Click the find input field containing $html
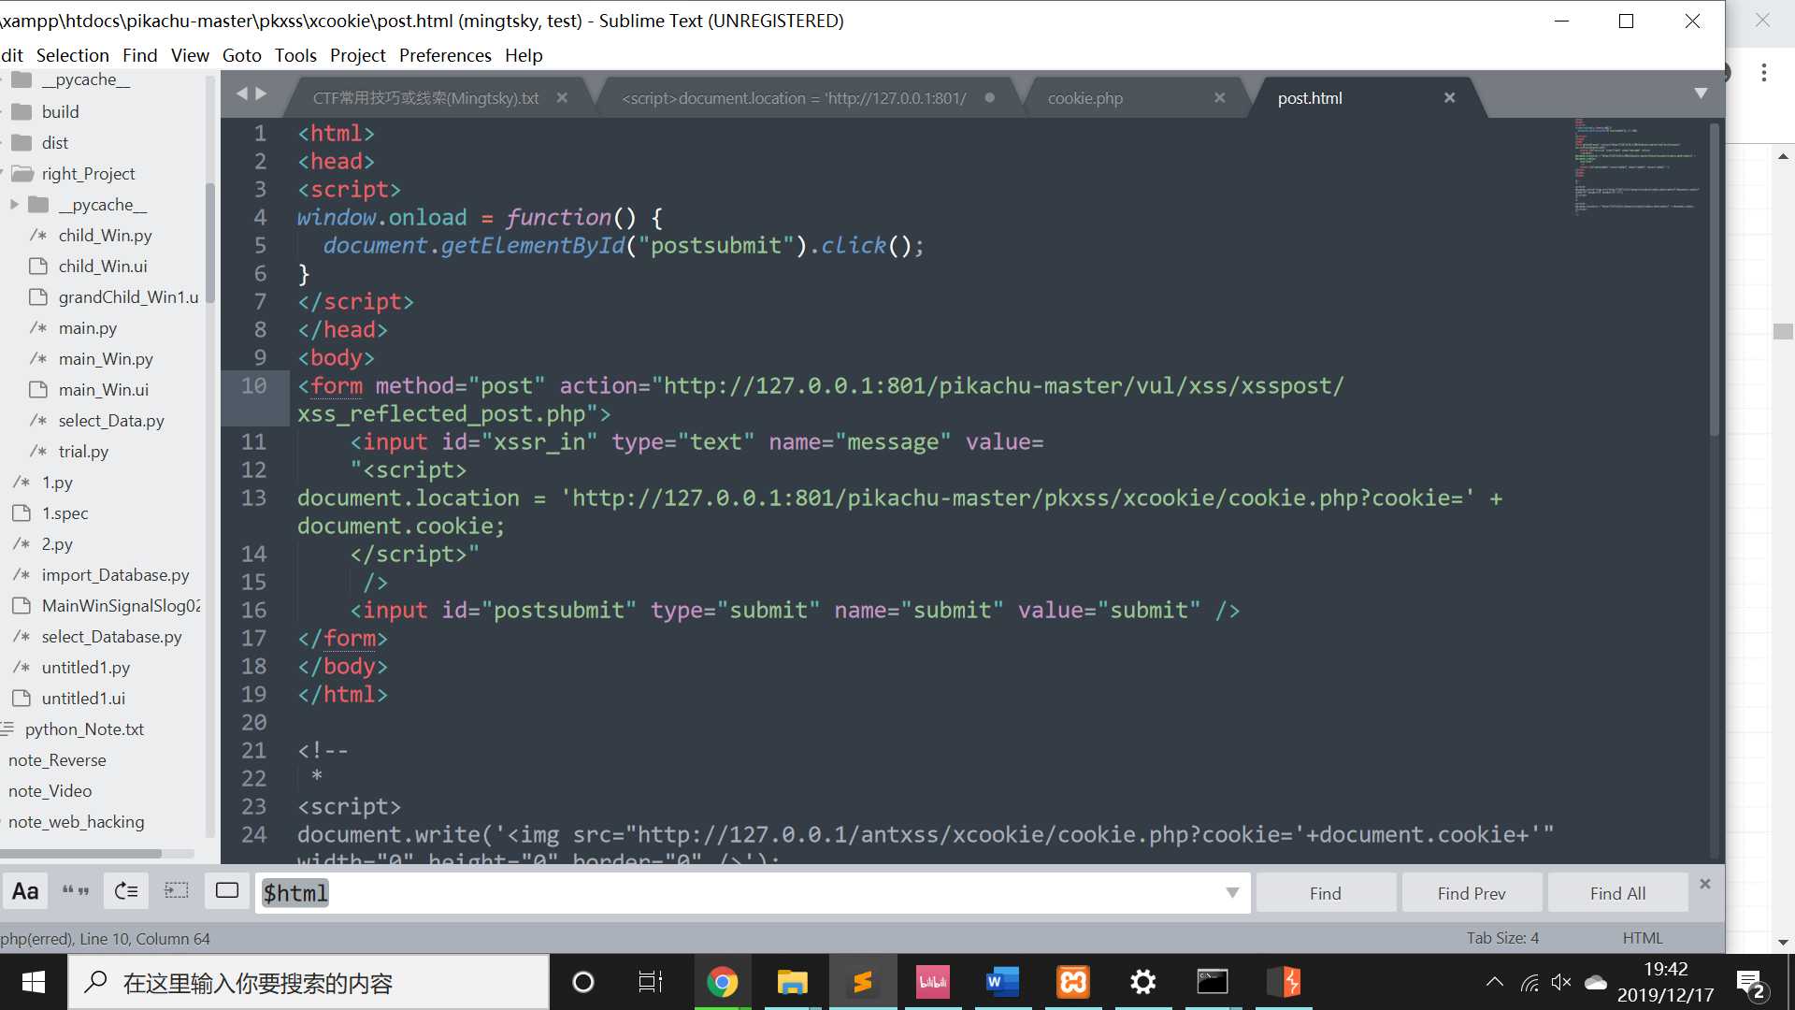1795x1010 pixels. click(x=753, y=893)
